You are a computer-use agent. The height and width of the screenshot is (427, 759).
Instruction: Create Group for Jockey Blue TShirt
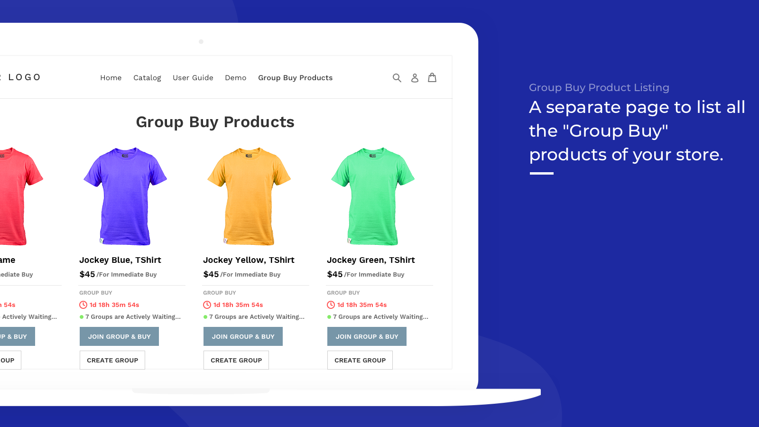(x=112, y=360)
